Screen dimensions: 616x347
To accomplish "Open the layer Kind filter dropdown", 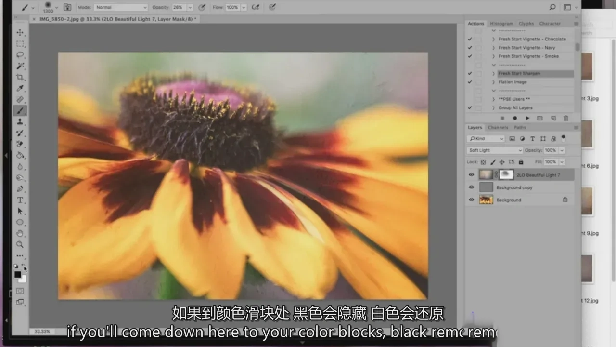I will (486, 139).
